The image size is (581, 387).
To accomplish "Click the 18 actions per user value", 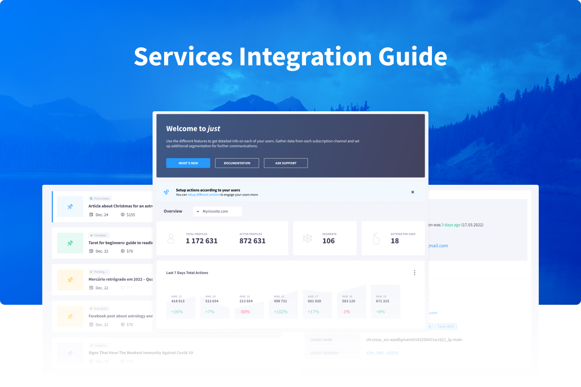I will tap(395, 241).
